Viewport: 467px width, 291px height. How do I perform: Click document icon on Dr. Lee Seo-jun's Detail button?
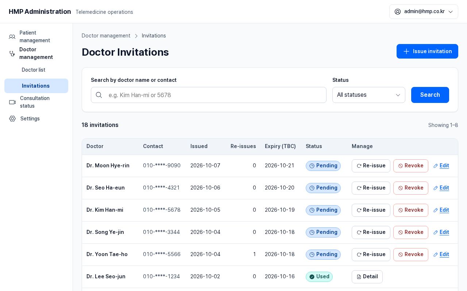(x=359, y=277)
